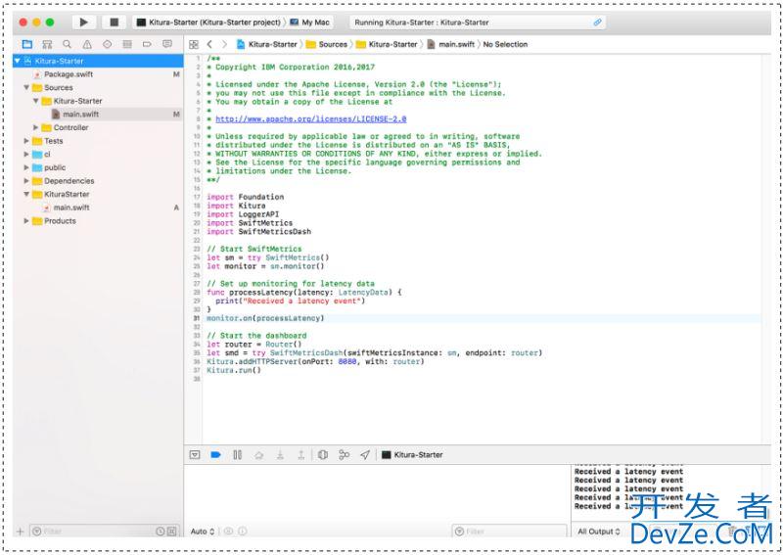Image resolution: width=783 pixels, height=555 pixels.
Task: Expand the Tests folder
Action: point(26,141)
